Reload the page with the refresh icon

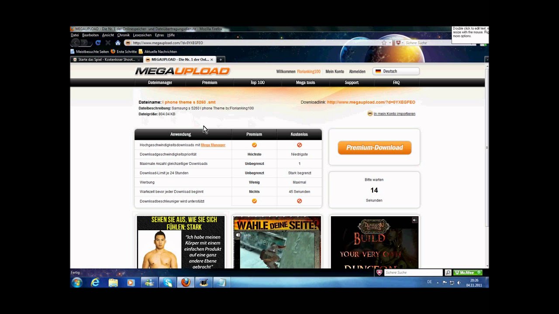(98, 43)
